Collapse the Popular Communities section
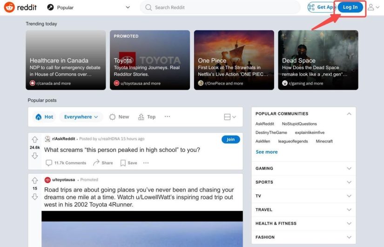The image size is (384, 247). coord(349,114)
